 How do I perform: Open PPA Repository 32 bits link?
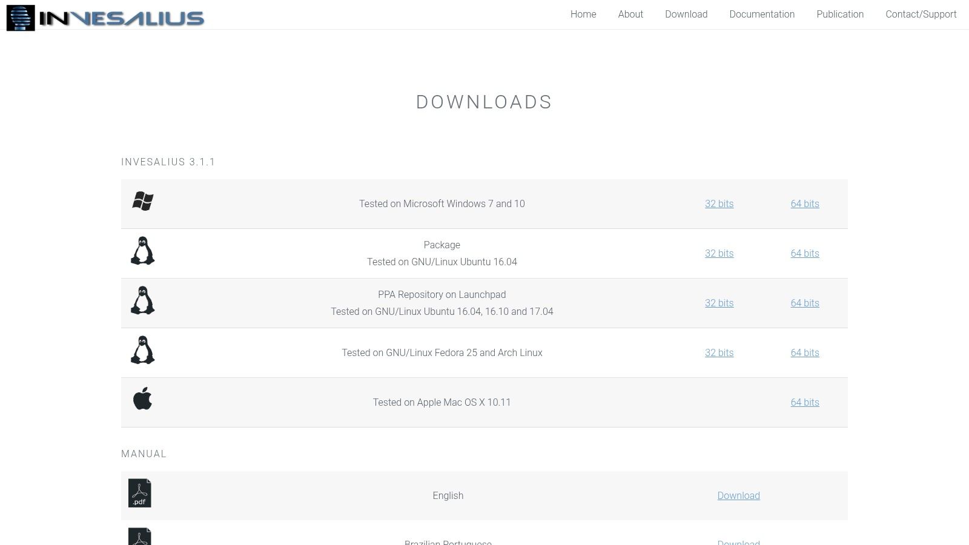(x=719, y=303)
